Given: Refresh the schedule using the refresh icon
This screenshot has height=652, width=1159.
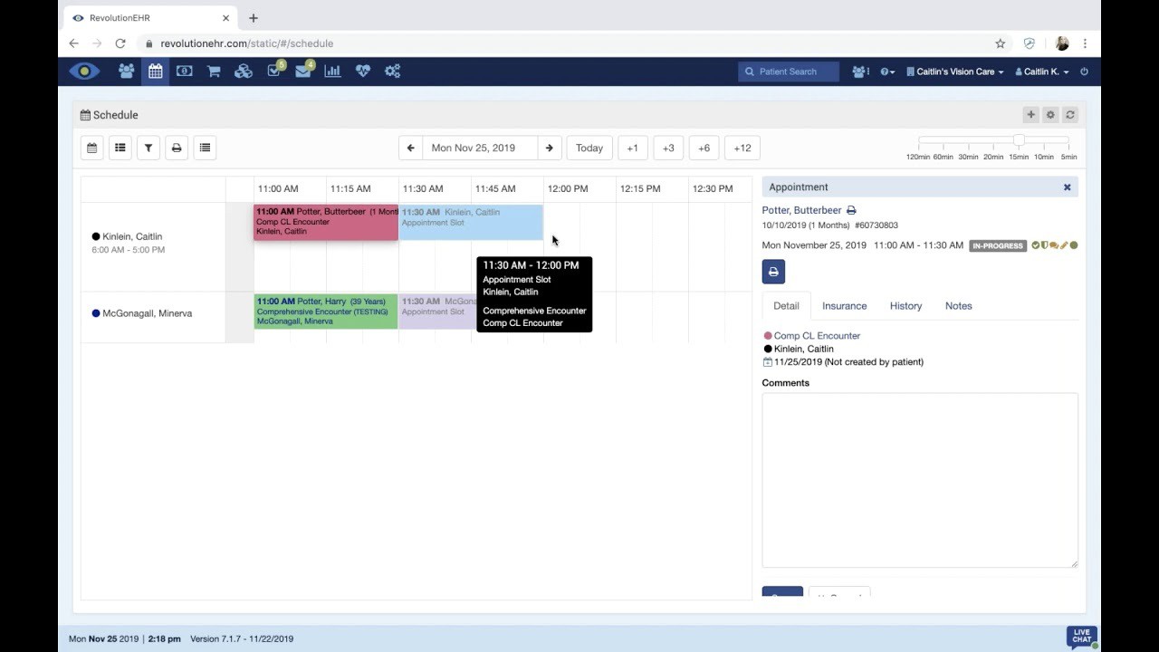Looking at the screenshot, I should click(x=1070, y=115).
